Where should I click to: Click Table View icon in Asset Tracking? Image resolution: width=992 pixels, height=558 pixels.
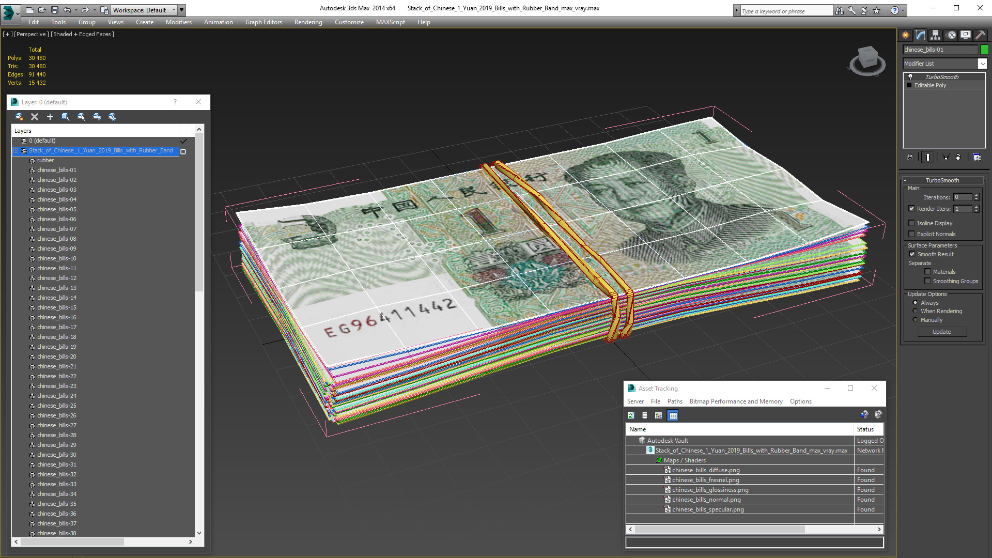[x=673, y=415]
